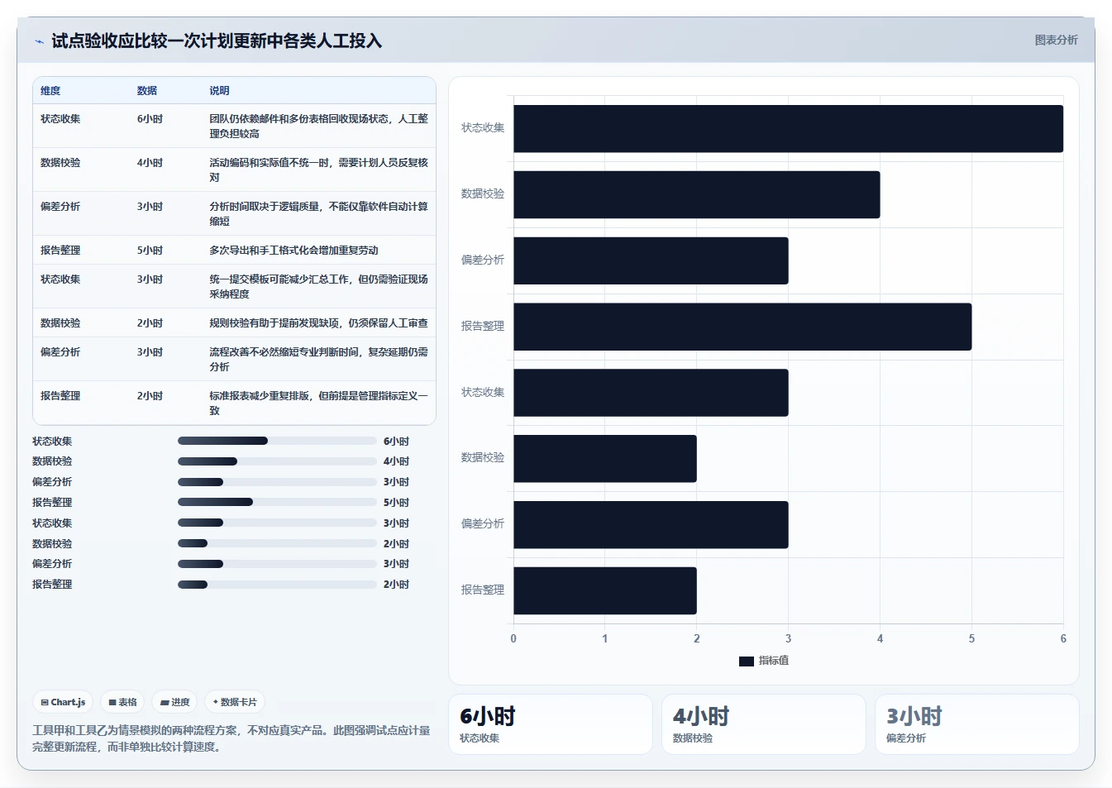Click the 表格 chip

pos(122,702)
